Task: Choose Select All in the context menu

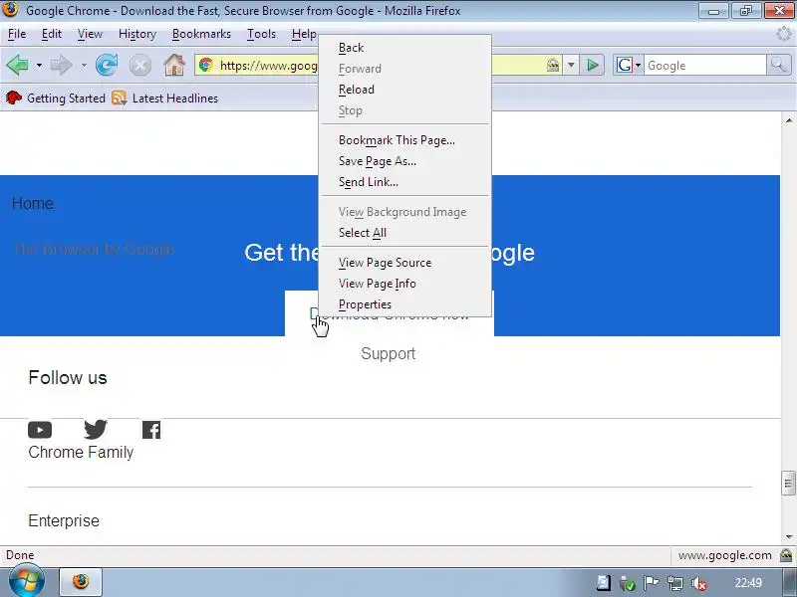Action: coord(405,233)
